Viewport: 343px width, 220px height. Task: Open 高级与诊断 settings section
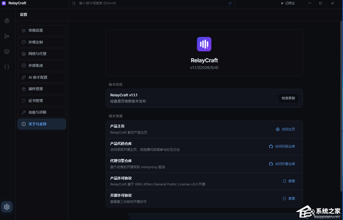click(x=42, y=112)
